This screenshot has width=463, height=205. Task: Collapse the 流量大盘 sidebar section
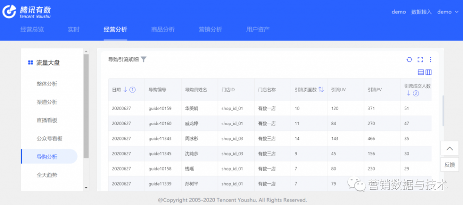point(47,63)
